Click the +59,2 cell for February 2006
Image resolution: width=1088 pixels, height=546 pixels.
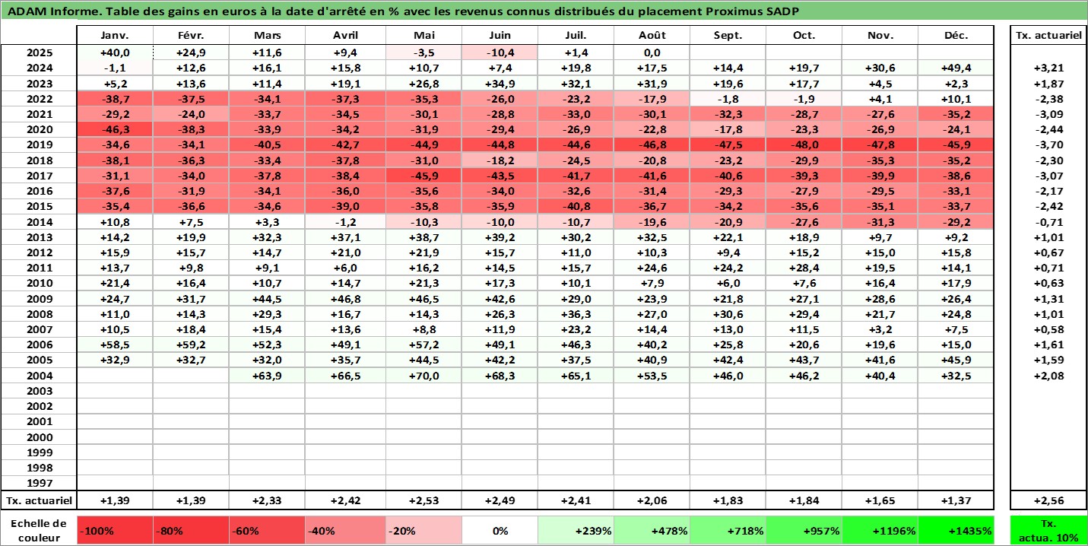coord(192,344)
